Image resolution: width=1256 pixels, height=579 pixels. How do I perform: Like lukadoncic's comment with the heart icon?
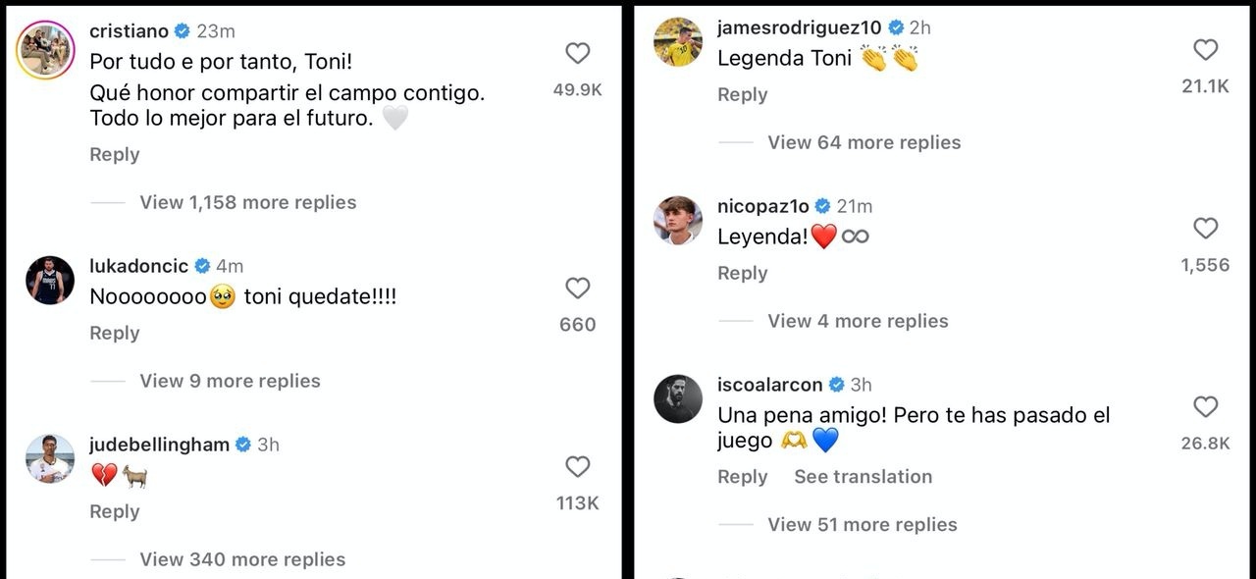[x=577, y=289]
